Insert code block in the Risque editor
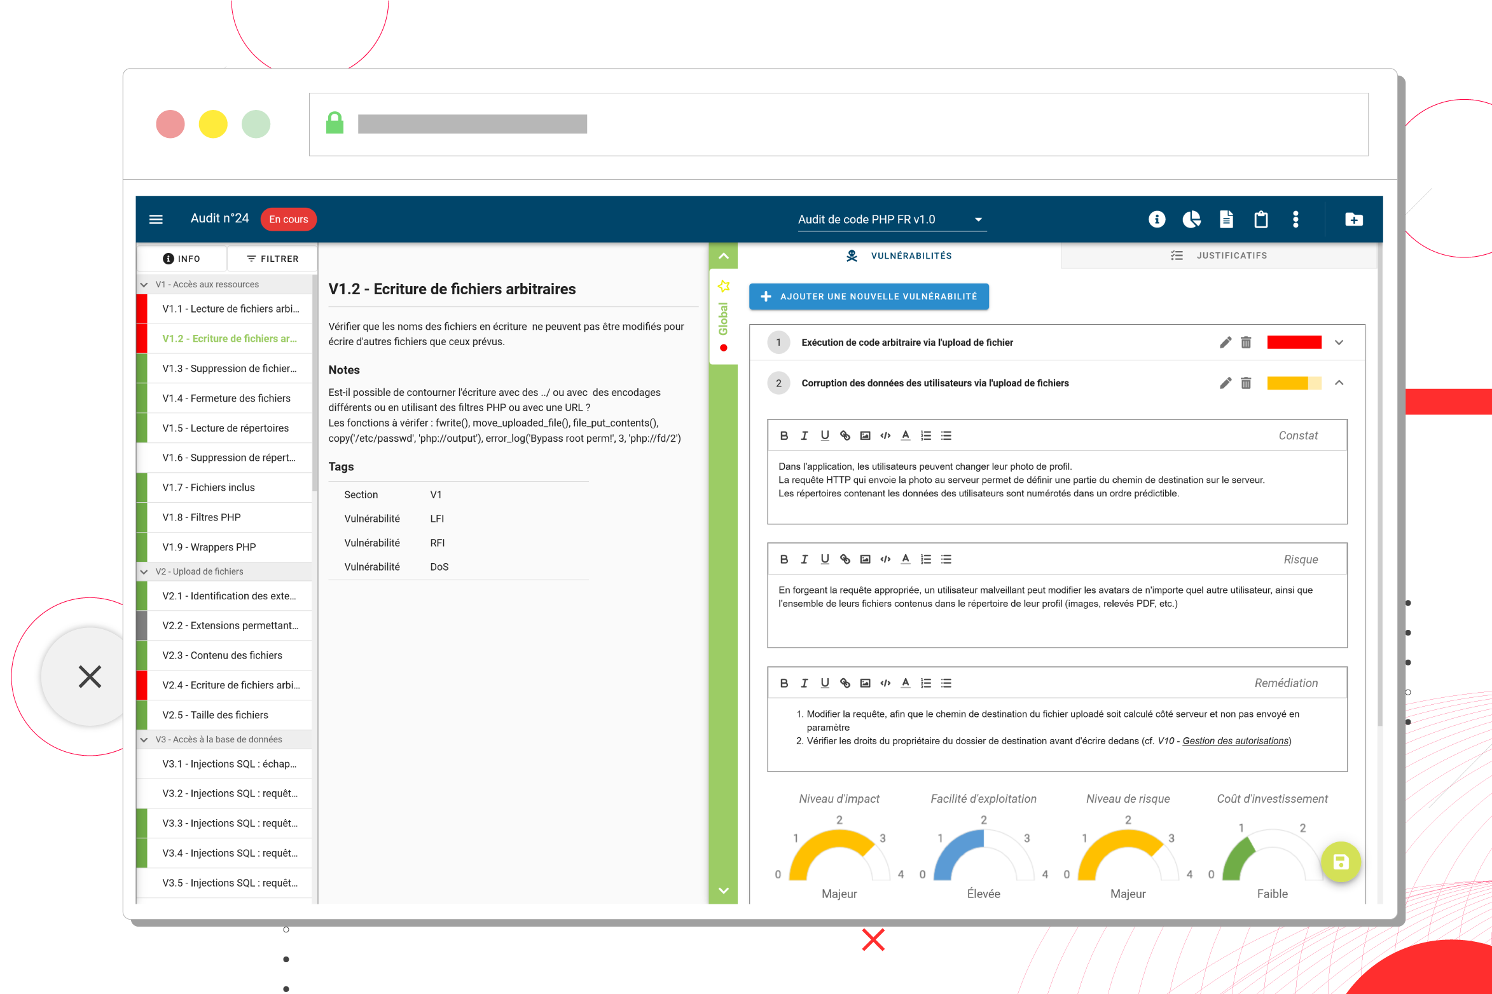 click(885, 559)
